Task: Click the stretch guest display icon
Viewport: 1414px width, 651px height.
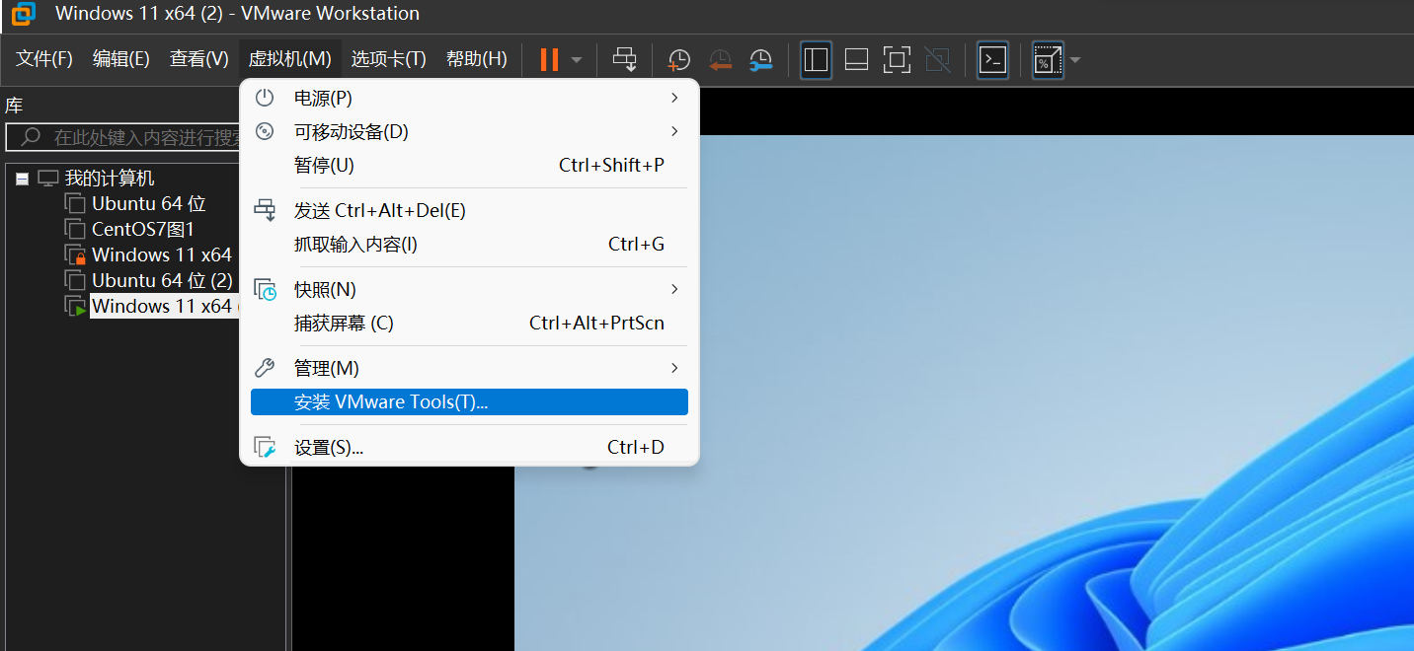Action: pos(1047,60)
